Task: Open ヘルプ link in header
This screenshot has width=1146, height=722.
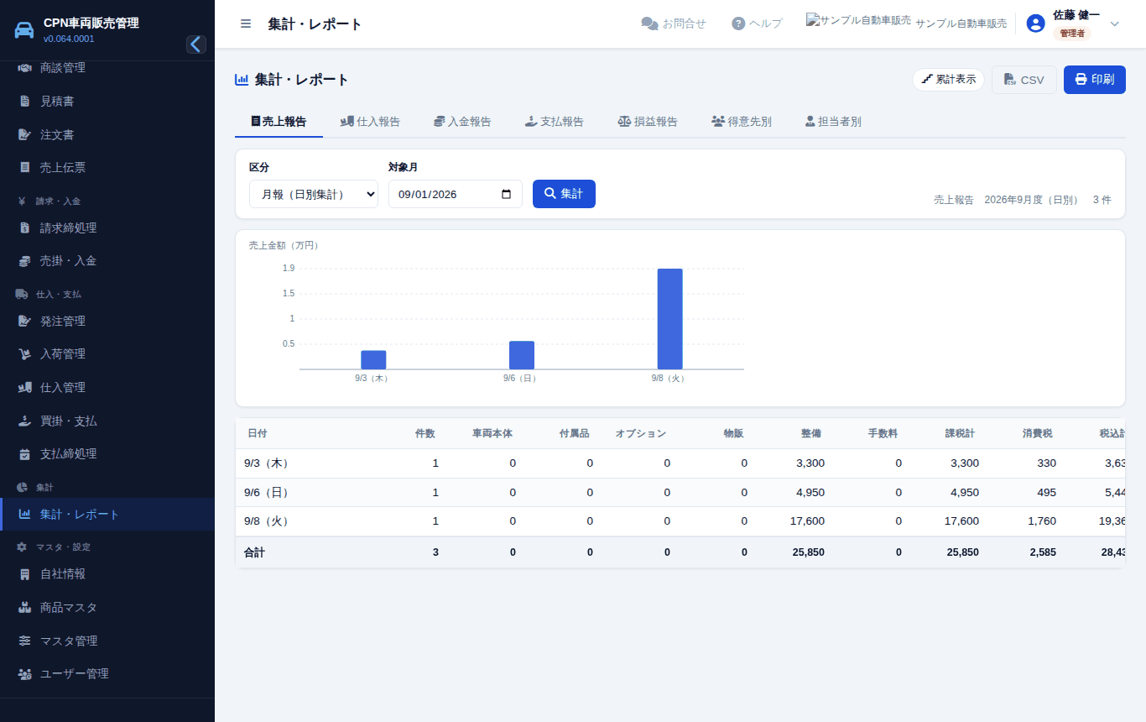Action: coord(757,24)
